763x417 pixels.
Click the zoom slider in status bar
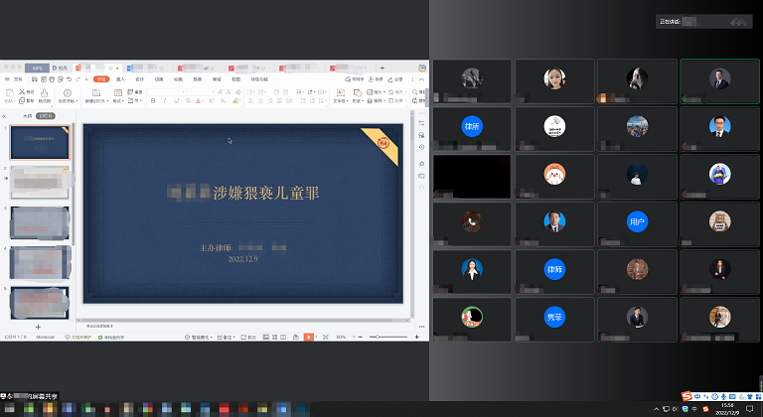pyautogui.click(x=389, y=338)
